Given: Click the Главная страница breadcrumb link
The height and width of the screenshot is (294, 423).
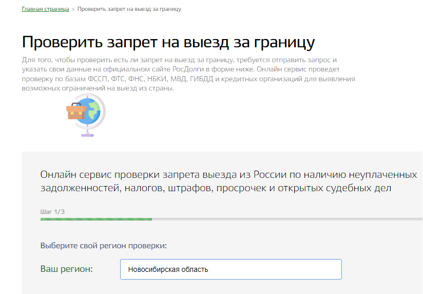Looking at the screenshot, I should (x=45, y=9).
